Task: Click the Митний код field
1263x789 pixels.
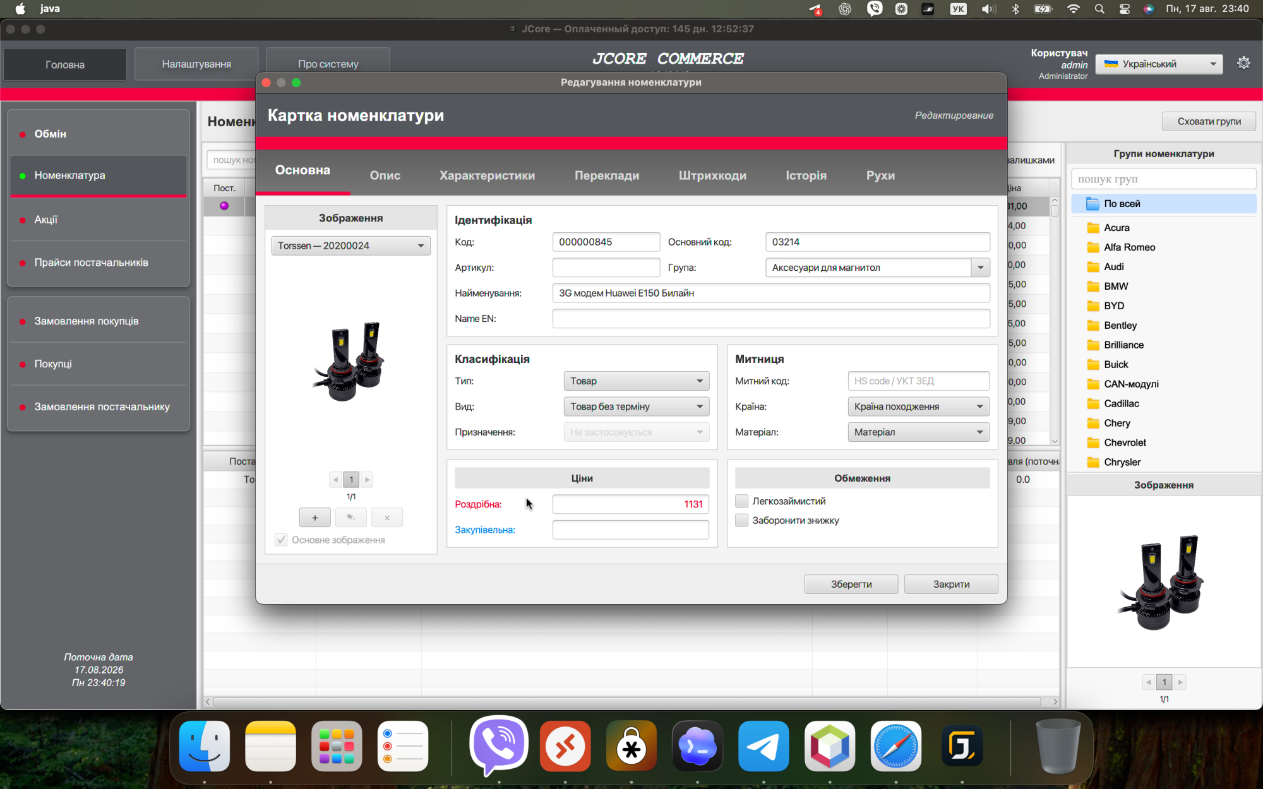Action: [x=918, y=381]
